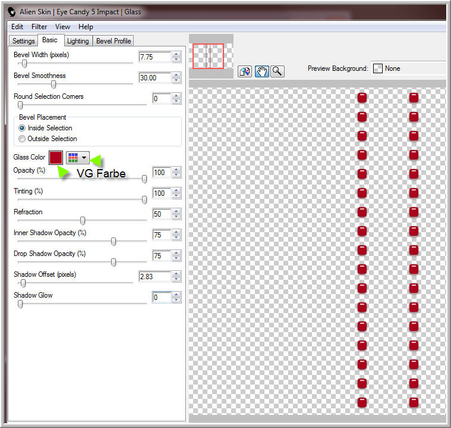The height and width of the screenshot is (428, 451).
Task: Click the Opacity slider handle
Action: (144, 179)
